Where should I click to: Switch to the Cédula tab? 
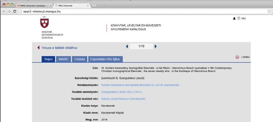pos(80,59)
